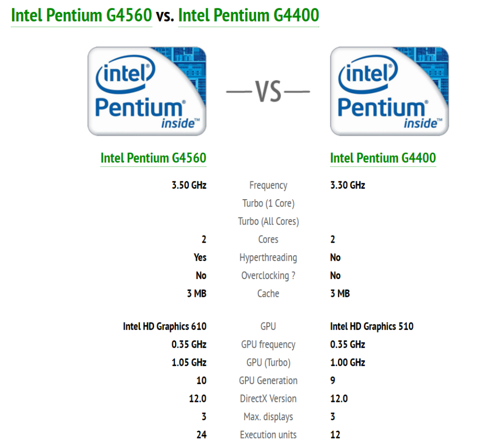Click the Max. displays label
The height and width of the screenshot is (444, 479).
268,417
